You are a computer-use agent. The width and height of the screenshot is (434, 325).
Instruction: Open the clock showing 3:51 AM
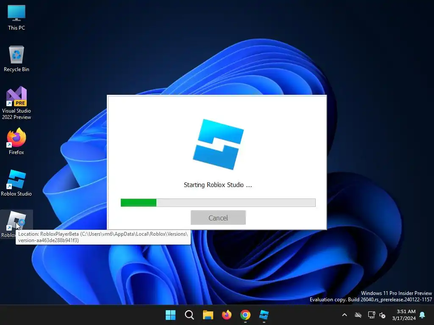coord(404,315)
